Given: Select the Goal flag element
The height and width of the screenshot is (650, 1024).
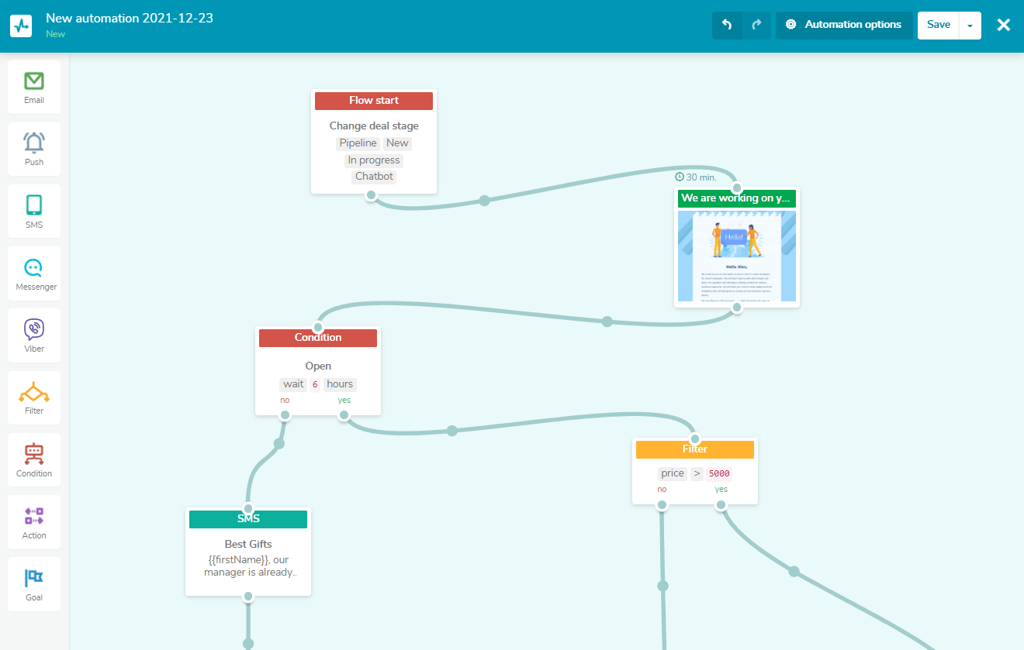Looking at the screenshot, I should [34, 584].
